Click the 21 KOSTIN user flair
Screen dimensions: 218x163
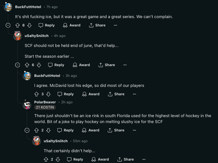45,107
